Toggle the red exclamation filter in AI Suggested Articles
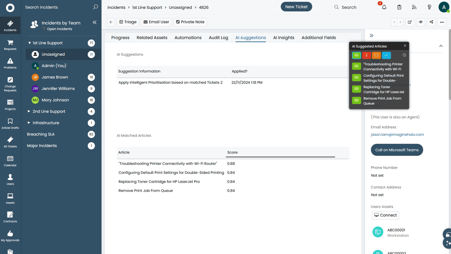 [366, 55]
